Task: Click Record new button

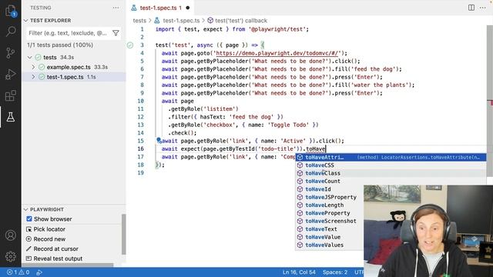Action: pyautogui.click(x=49, y=239)
